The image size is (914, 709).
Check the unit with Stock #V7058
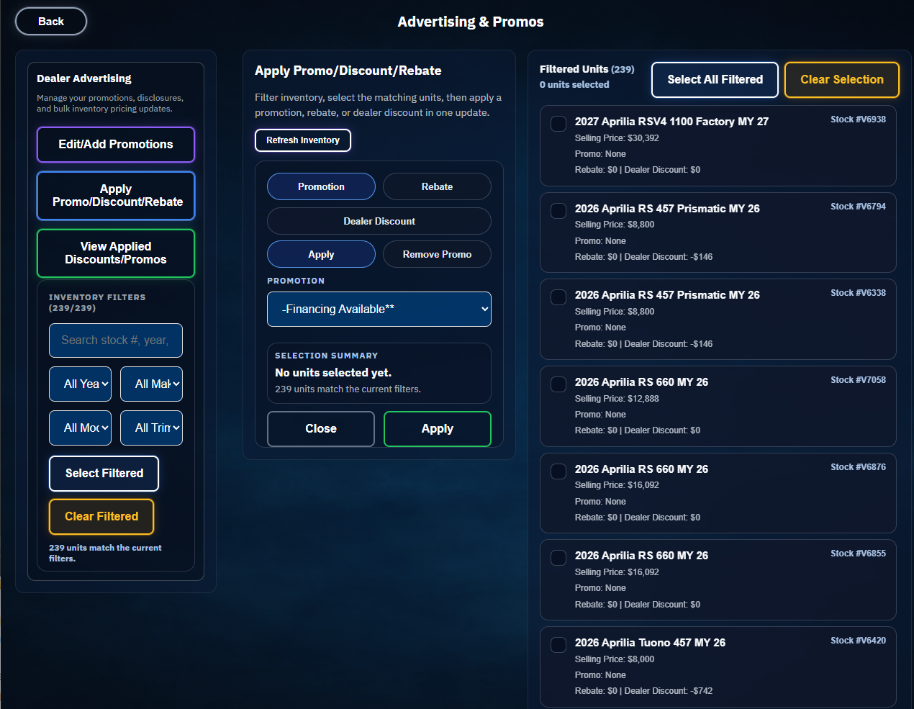tap(558, 384)
